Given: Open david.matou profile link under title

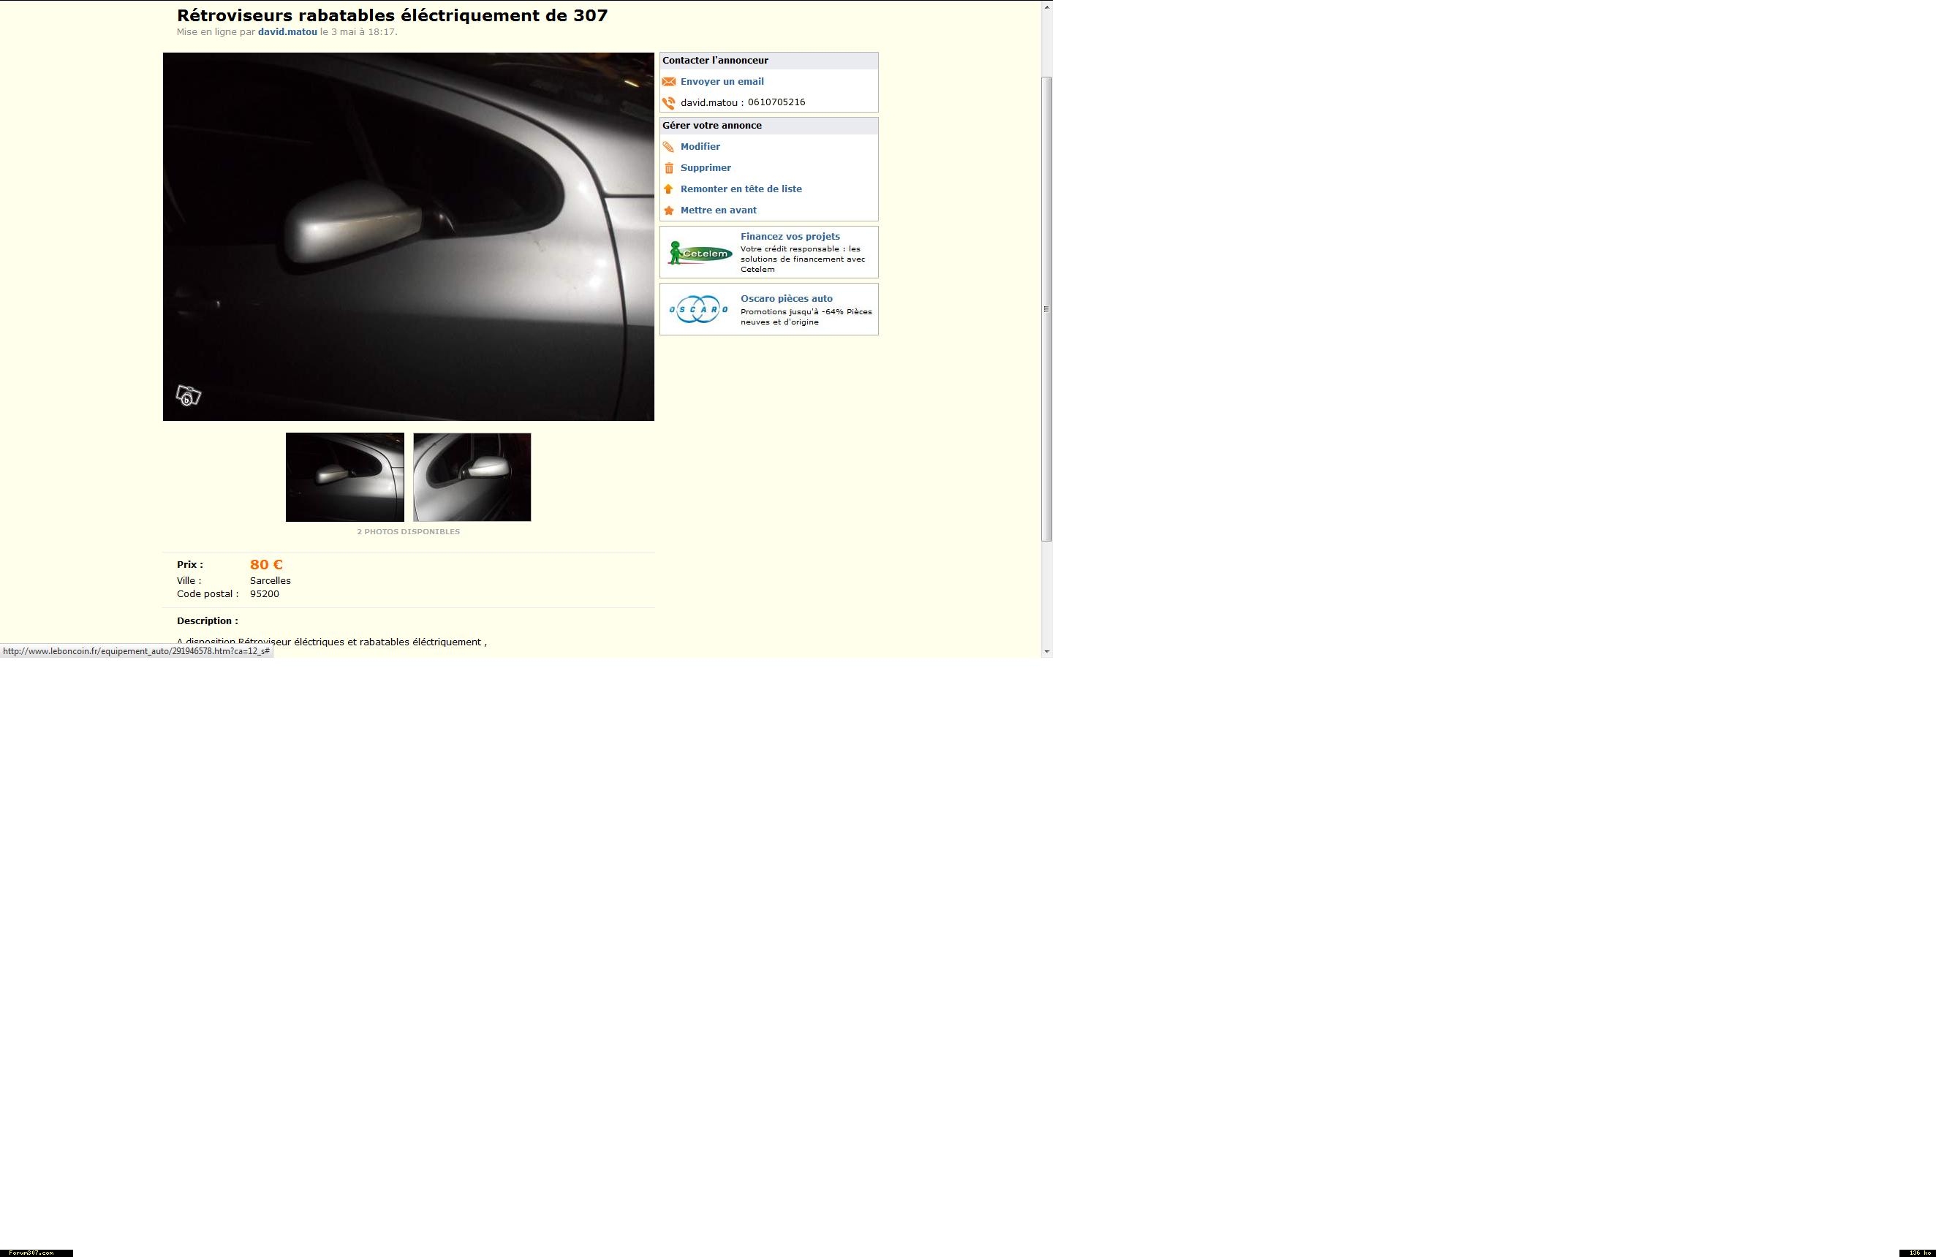Looking at the screenshot, I should coord(287,31).
